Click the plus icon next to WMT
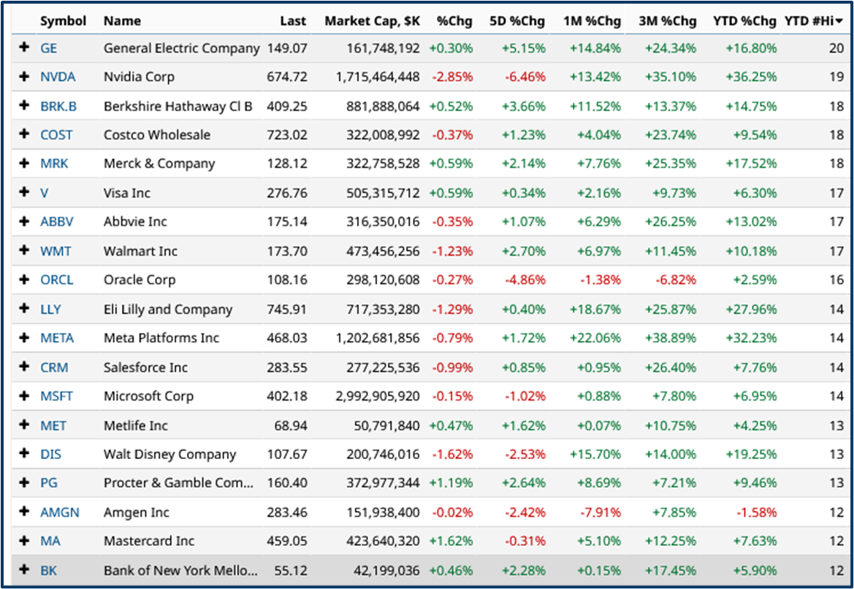 click(x=24, y=251)
